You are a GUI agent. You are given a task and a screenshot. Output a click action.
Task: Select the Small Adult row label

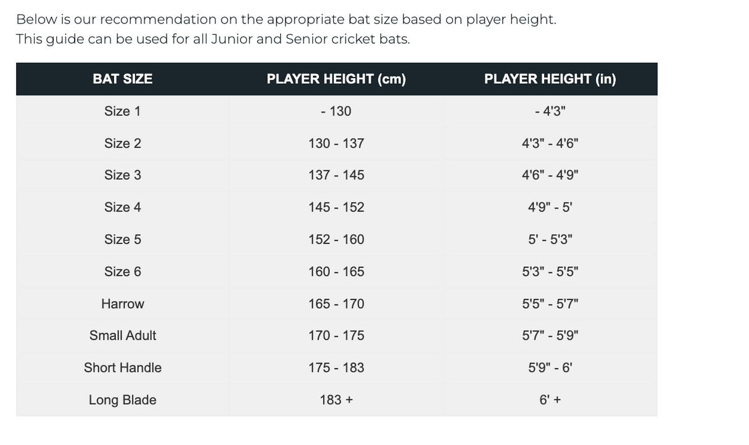pos(123,335)
